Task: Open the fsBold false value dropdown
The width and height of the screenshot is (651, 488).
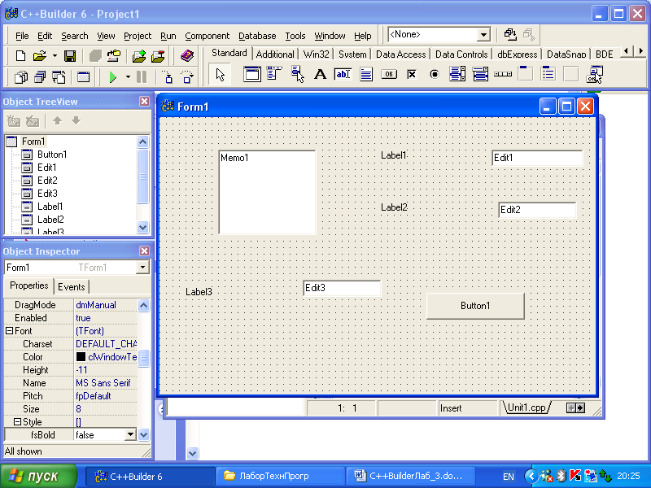Action: pos(130,434)
